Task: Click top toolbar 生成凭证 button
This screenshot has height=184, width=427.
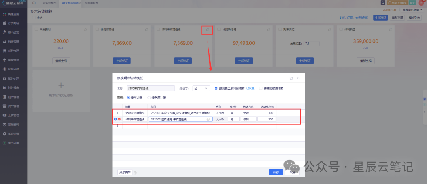Action: click(x=380, y=18)
